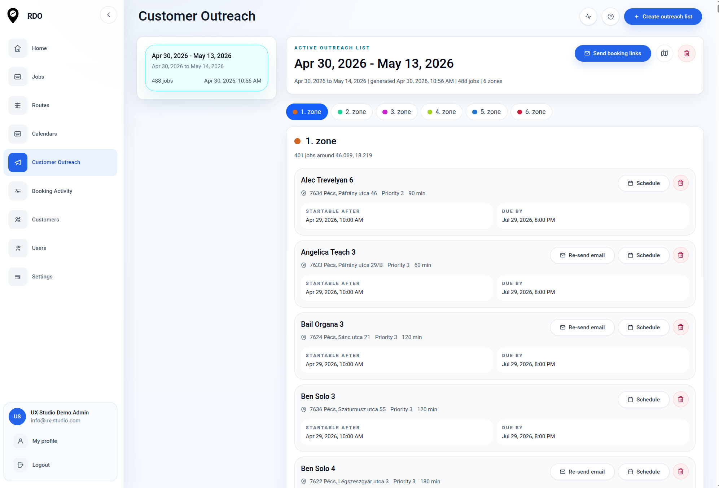Click the Calendars menu label
Viewport: 719px width, 488px height.
(44, 134)
